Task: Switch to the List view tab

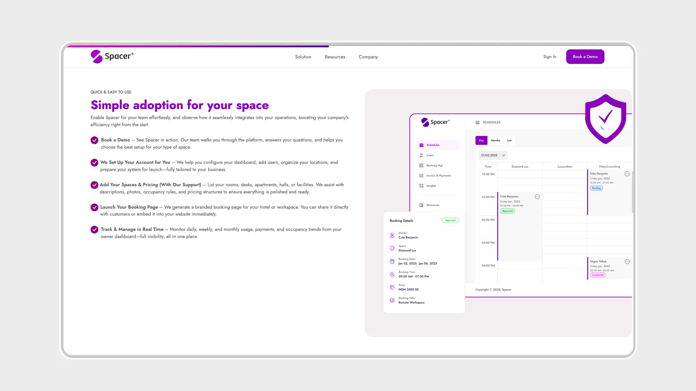Action: tap(509, 140)
